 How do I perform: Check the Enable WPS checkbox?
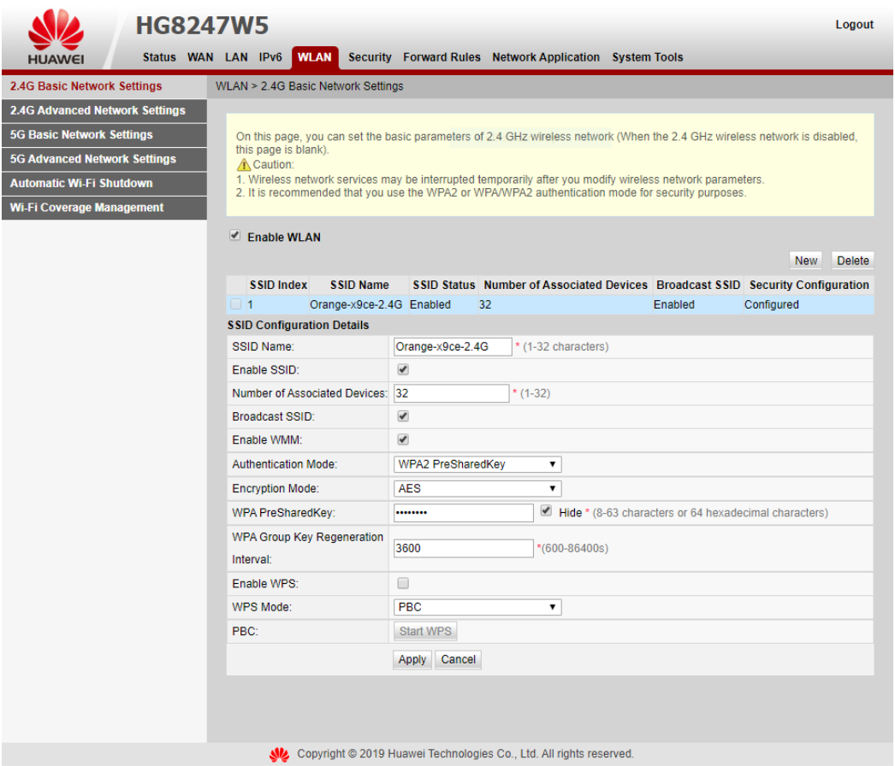403,583
